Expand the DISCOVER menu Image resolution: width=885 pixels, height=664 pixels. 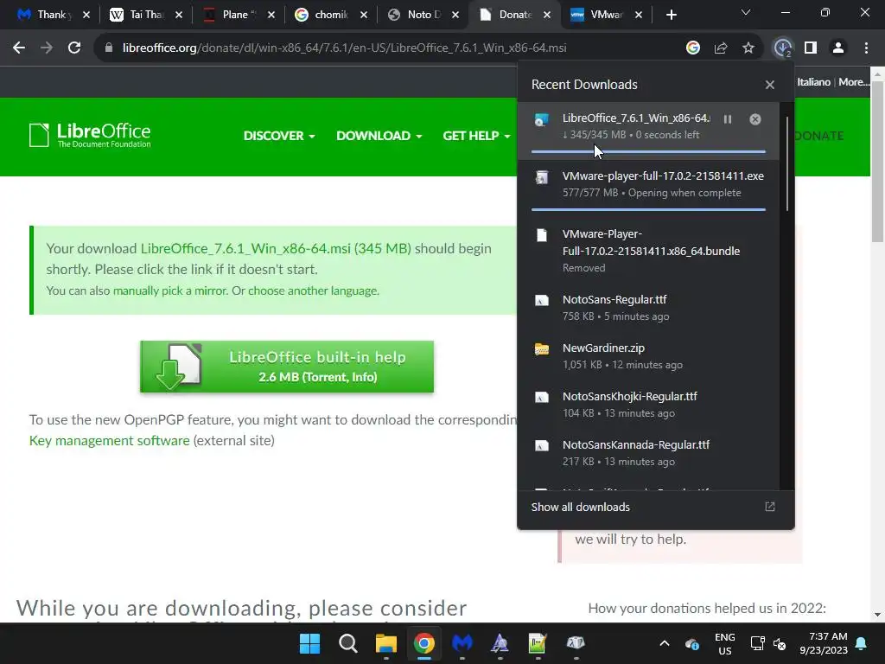pos(279,136)
